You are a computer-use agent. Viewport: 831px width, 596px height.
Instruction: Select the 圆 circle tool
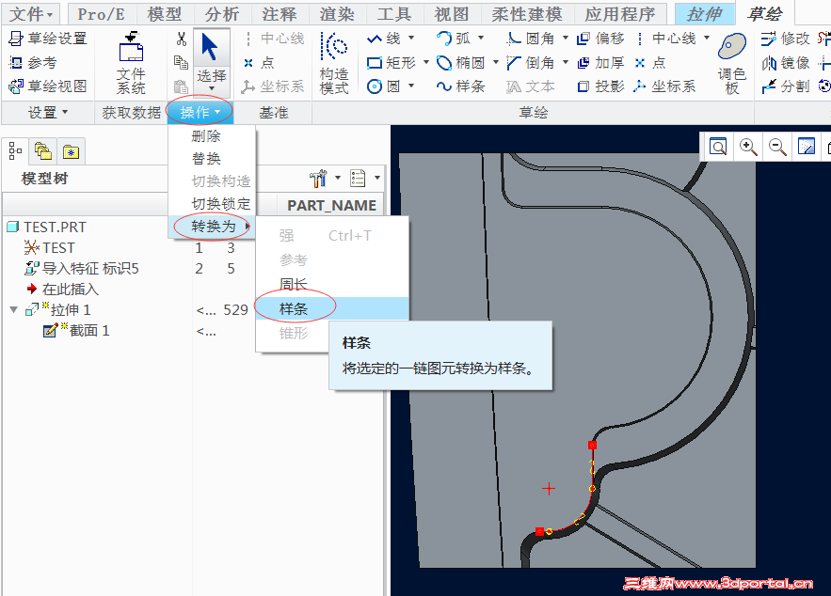click(x=384, y=86)
